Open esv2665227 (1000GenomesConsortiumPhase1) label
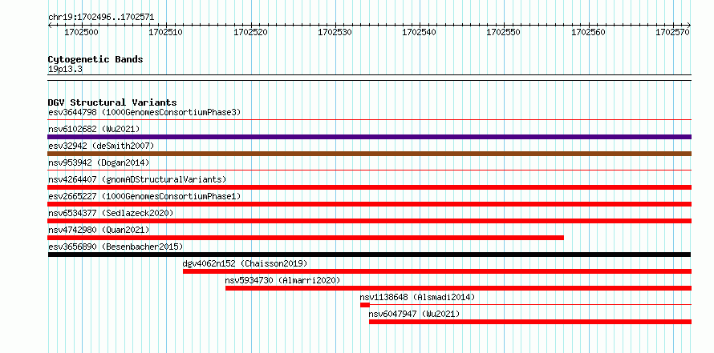Screen dimensions: 714x353 (x=144, y=196)
